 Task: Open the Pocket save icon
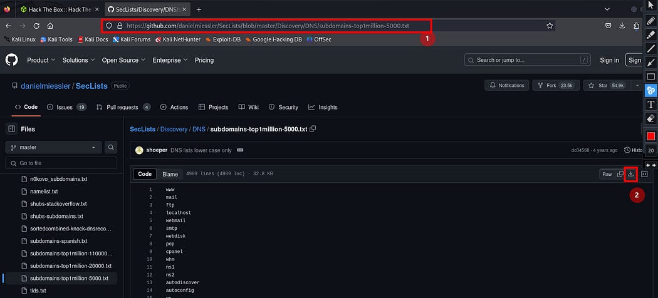click(608, 26)
